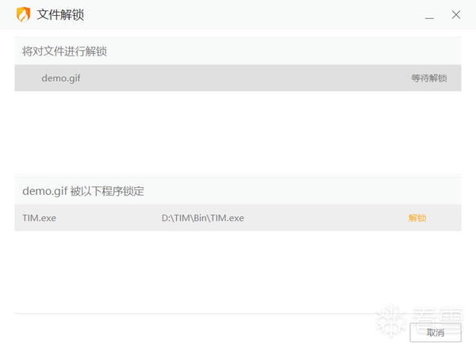This screenshot has width=476, height=351.
Task: Click the space between path and 解锁 link
Action: pyautogui.click(x=326, y=218)
